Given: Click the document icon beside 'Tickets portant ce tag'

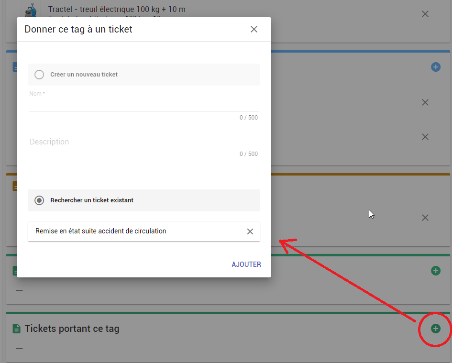Looking at the screenshot, I should point(16,329).
